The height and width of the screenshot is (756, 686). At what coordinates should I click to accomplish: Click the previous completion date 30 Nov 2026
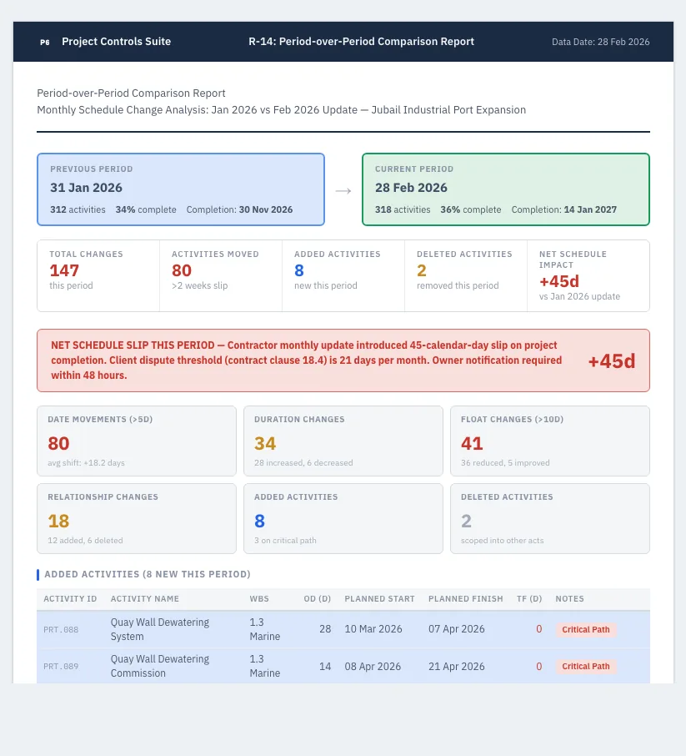[x=266, y=209]
